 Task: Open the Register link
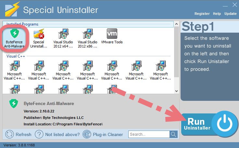(202, 14)
